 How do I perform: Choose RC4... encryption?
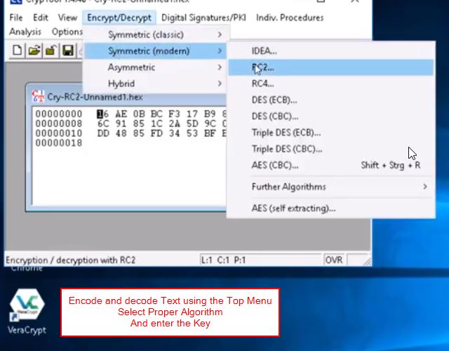click(x=331, y=84)
